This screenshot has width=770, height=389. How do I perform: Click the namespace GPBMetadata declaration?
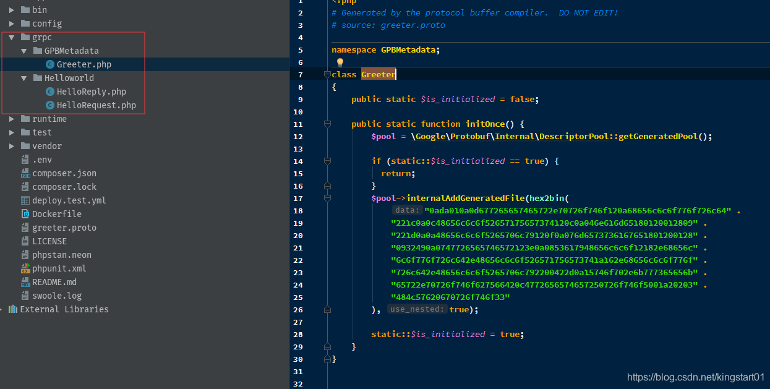tap(386, 49)
